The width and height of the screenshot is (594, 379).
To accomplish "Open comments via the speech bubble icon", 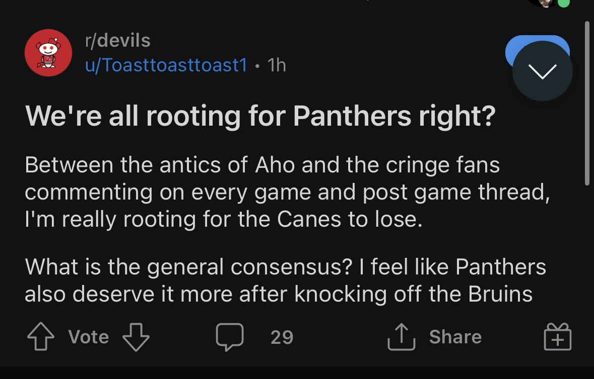I will click(x=230, y=337).
